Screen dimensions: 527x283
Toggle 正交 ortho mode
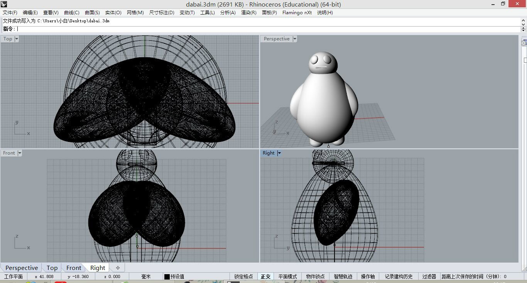(x=266, y=276)
